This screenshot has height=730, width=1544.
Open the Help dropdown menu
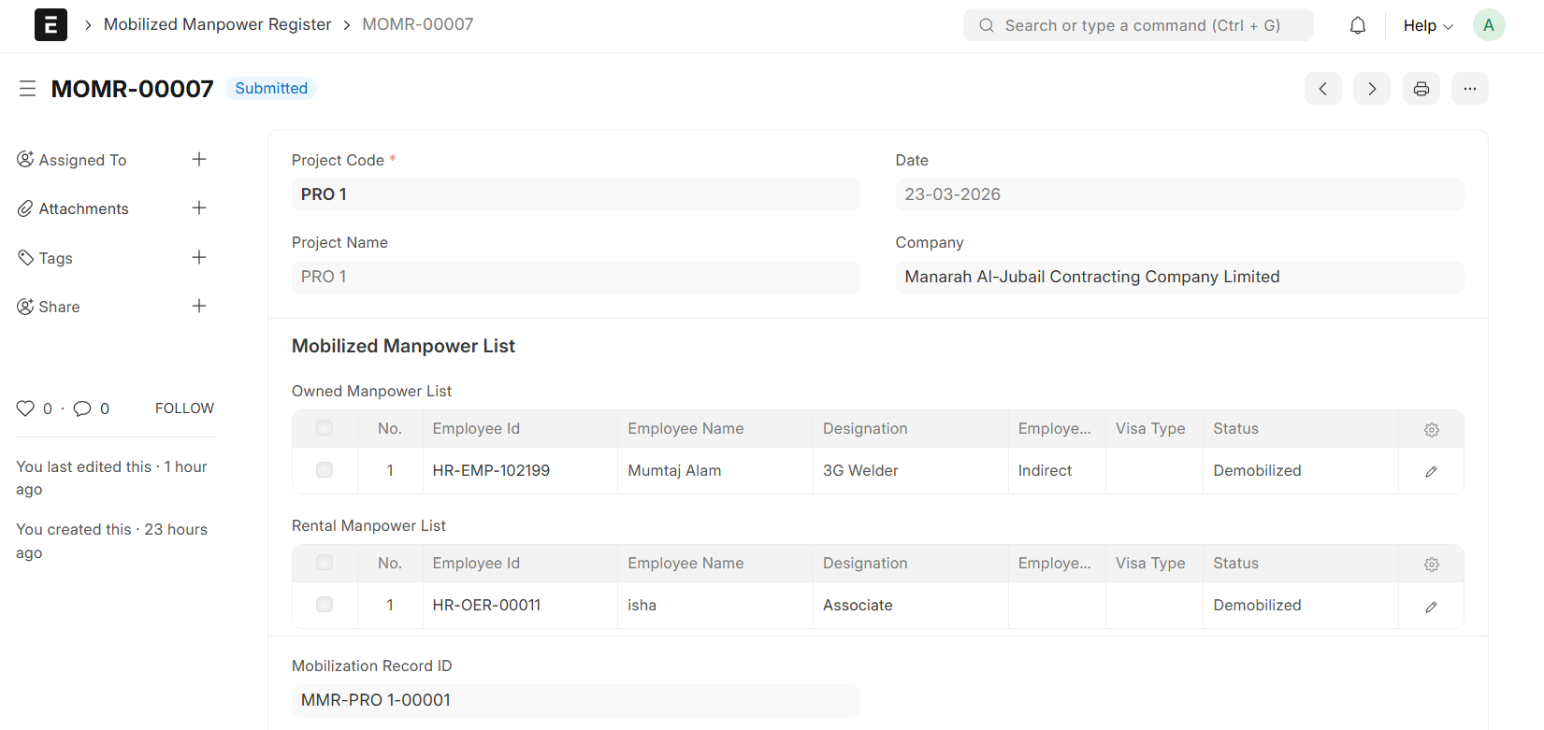coord(1427,25)
